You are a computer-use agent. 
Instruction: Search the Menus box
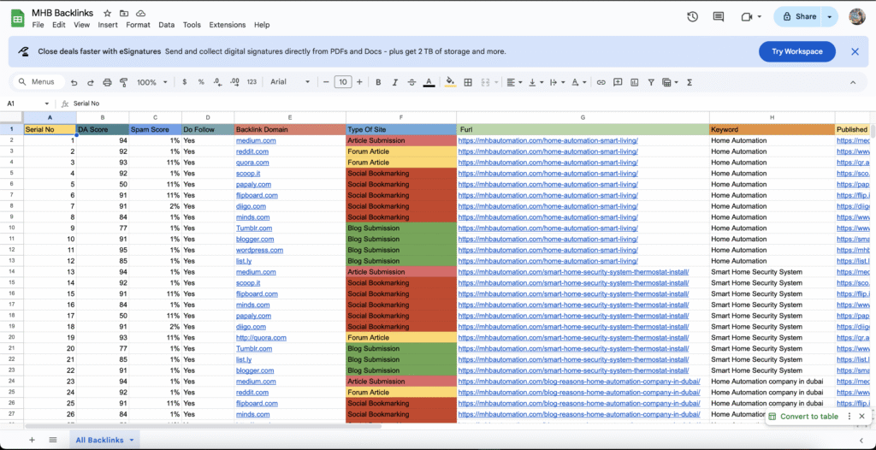(38, 82)
